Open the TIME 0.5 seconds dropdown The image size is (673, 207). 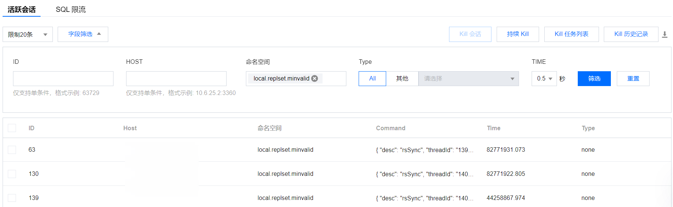tap(544, 79)
